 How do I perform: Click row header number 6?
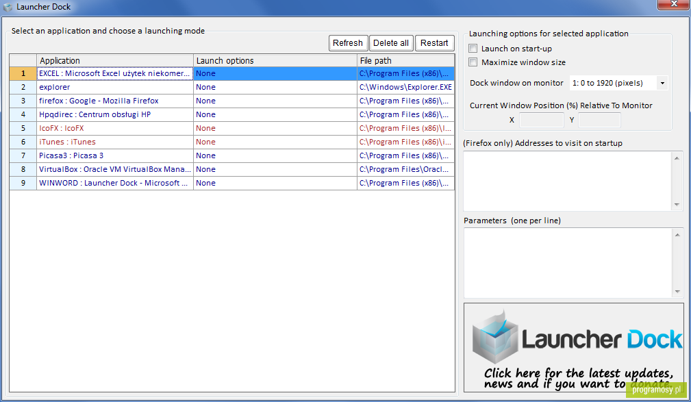pyautogui.click(x=23, y=142)
